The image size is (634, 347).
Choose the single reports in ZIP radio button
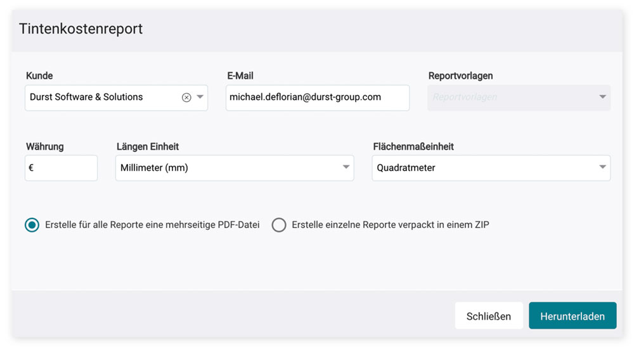(279, 225)
